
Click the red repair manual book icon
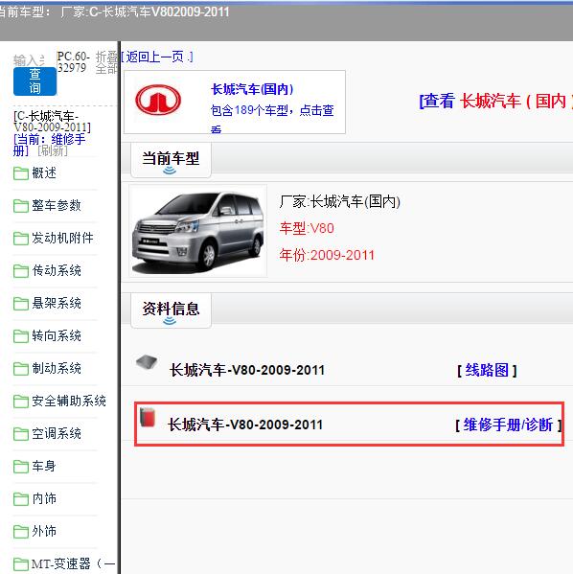click(x=148, y=417)
